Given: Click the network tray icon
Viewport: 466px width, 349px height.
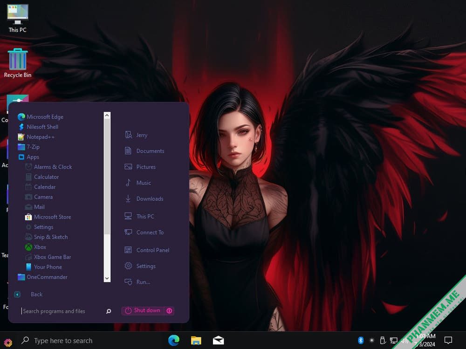Looking at the screenshot, I should [x=393, y=340].
